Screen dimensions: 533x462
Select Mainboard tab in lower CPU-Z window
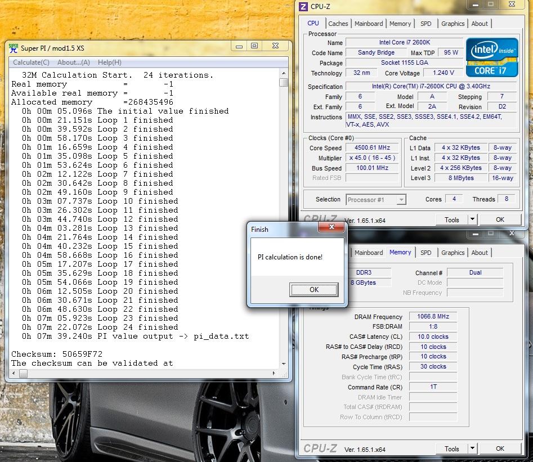point(369,253)
